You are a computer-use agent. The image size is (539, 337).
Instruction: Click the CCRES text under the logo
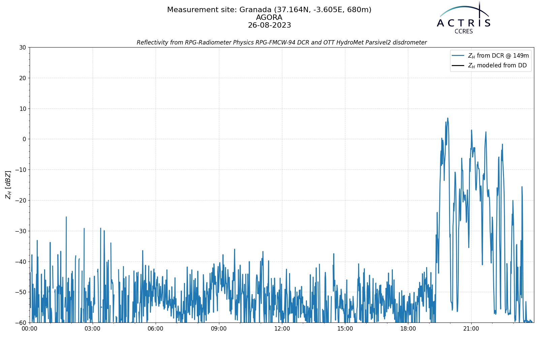[x=464, y=31]
